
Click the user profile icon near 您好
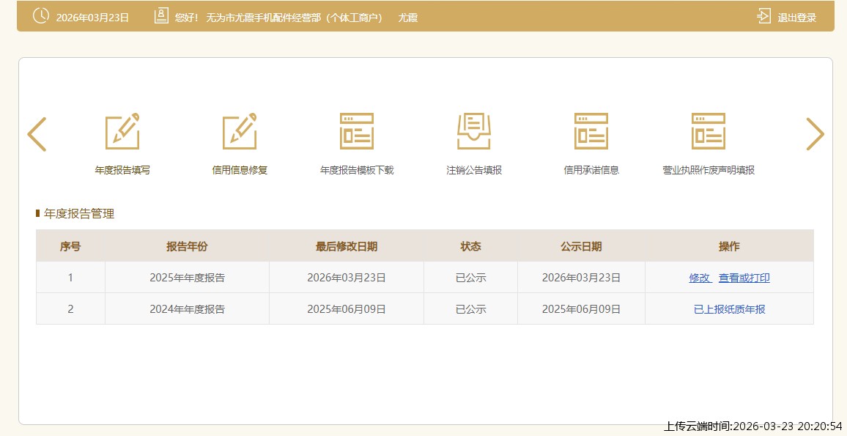click(161, 16)
